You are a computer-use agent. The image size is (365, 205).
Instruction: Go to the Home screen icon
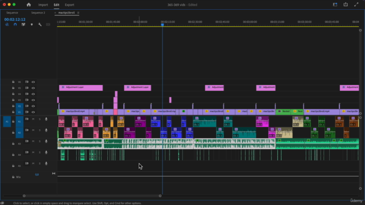click(x=29, y=5)
